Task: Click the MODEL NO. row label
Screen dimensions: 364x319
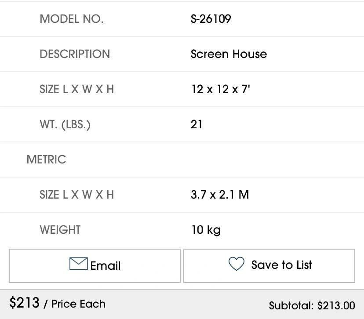Action: pyautogui.click(x=71, y=19)
